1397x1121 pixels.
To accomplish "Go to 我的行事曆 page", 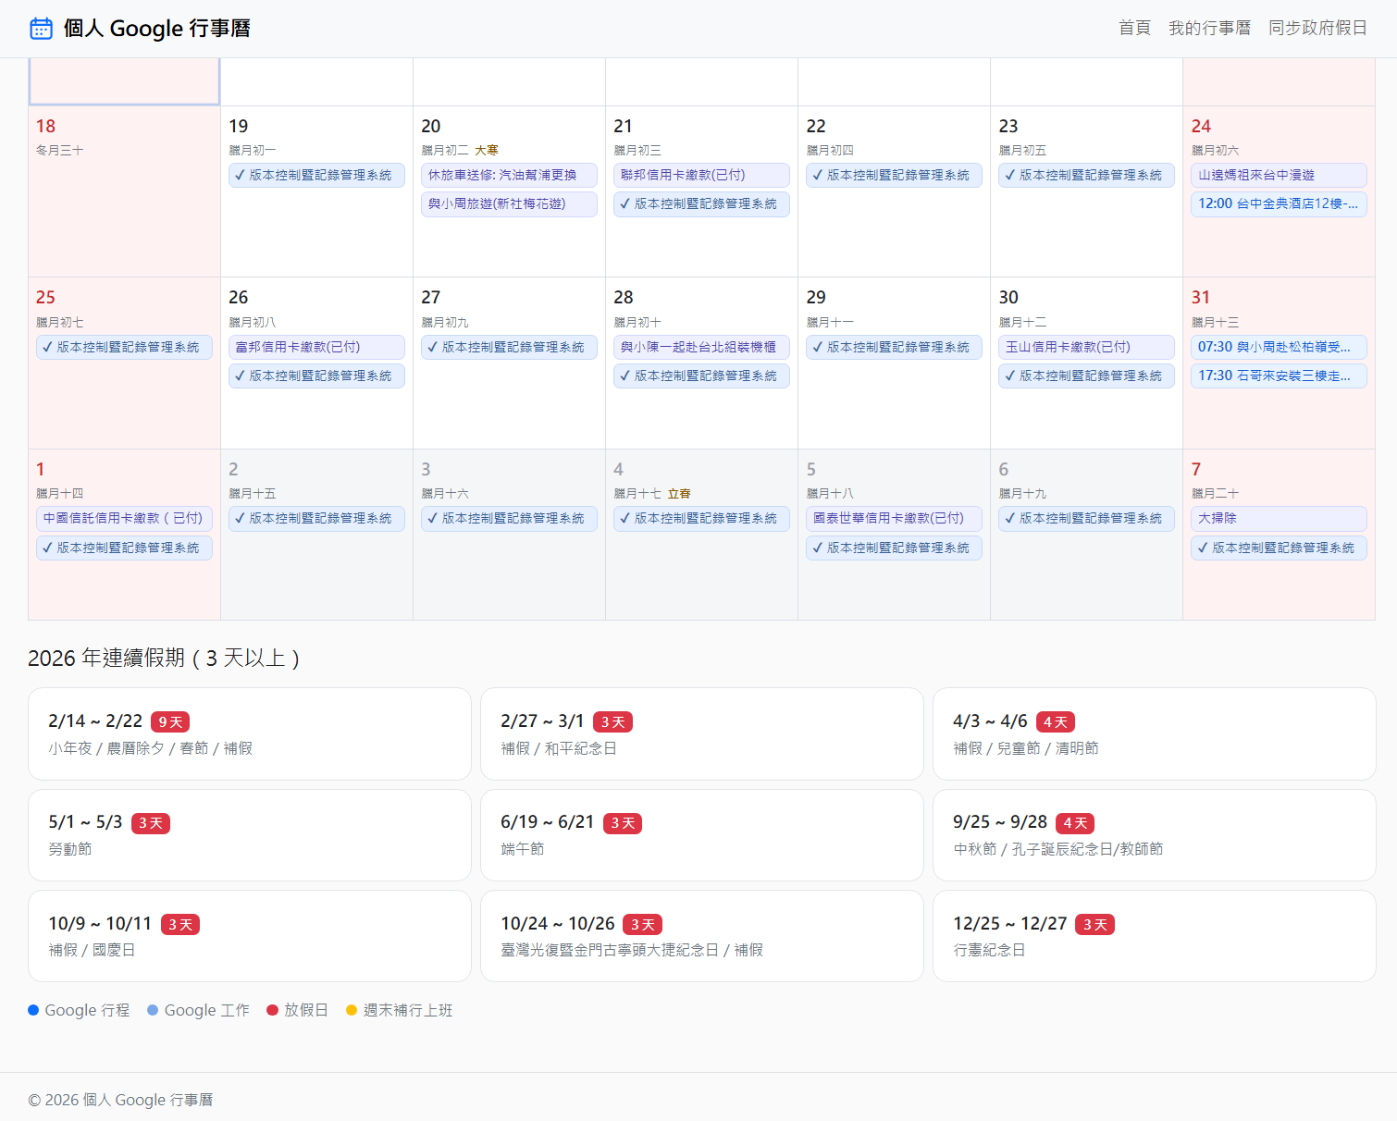I will click(1209, 28).
